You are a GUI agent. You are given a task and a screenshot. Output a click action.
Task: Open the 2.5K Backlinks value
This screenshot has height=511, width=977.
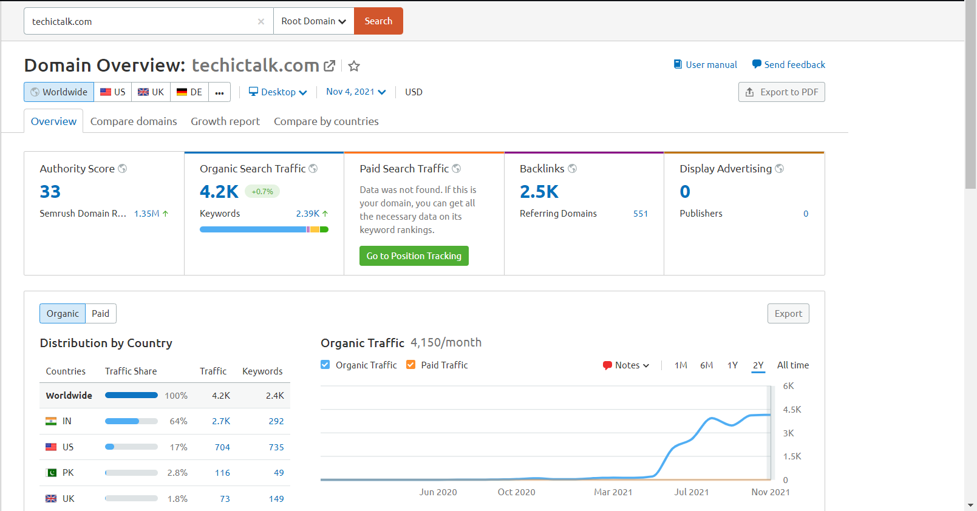click(539, 192)
